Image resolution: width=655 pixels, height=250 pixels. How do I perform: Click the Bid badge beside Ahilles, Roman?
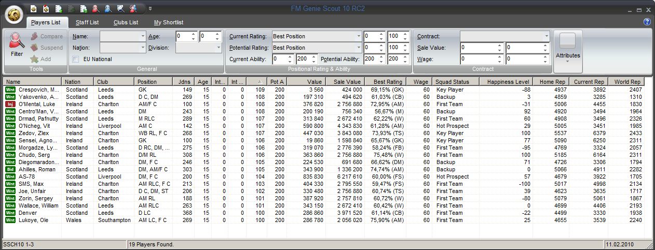click(x=10, y=169)
